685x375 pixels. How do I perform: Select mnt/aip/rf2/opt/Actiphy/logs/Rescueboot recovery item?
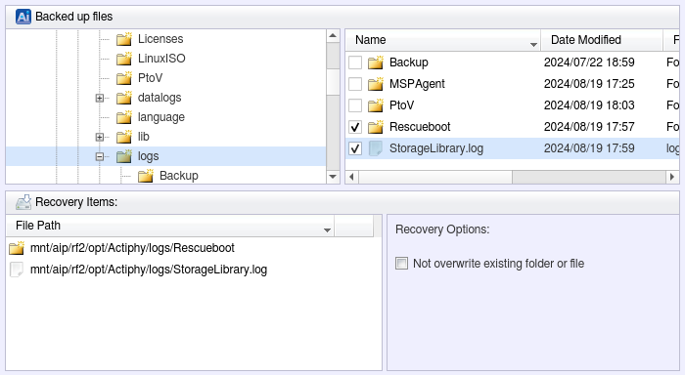(x=132, y=248)
